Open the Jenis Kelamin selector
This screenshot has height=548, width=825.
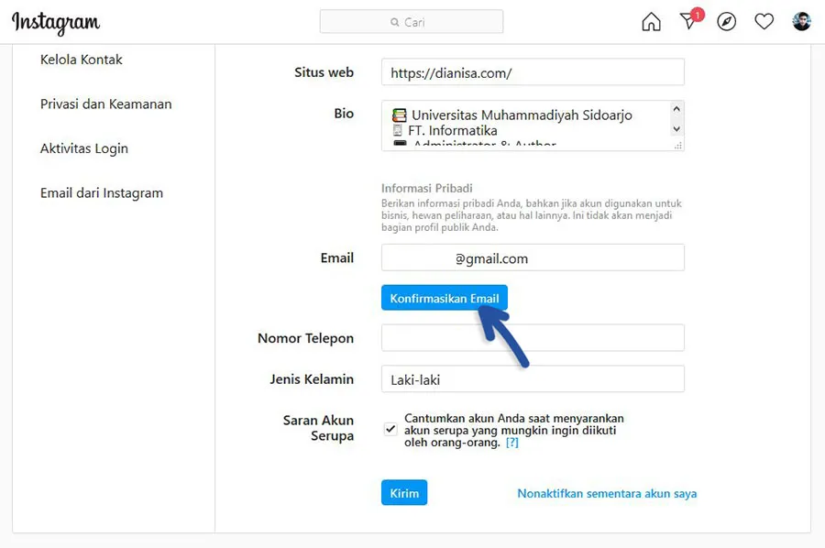[x=532, y=378]
